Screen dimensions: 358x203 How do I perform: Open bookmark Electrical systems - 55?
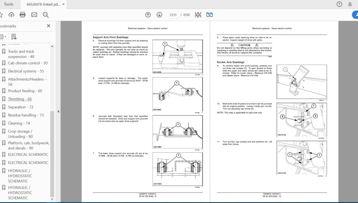[x=26, y=71]
